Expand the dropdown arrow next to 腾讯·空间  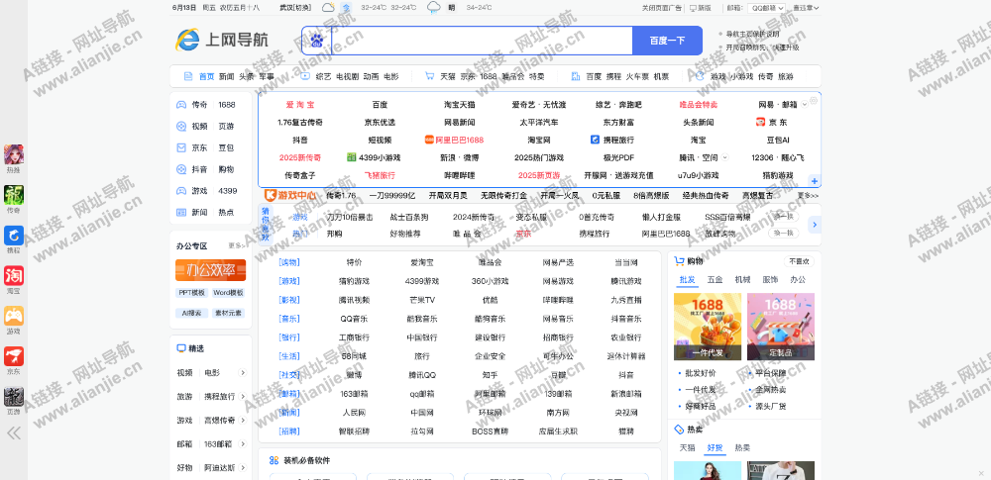click(x=725, y=157)
